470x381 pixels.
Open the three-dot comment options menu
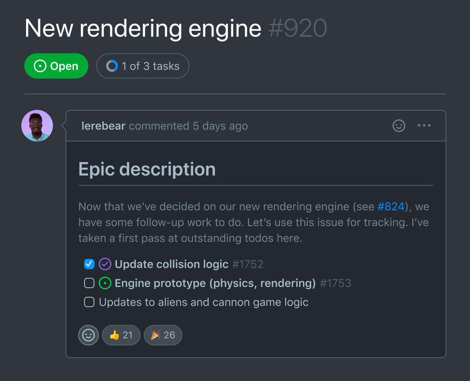pyautogui.click(x=424, y=126)
